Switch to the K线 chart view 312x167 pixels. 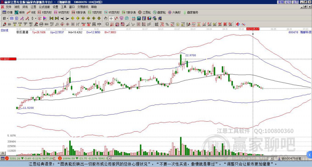tap(31, 12)
